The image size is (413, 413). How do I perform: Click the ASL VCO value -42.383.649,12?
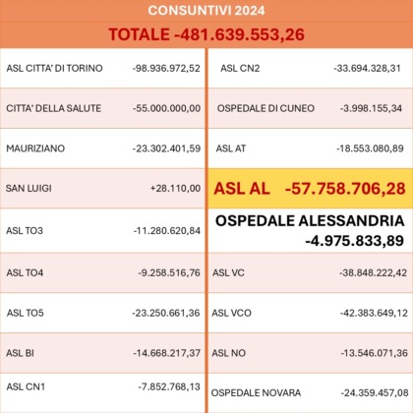pos(374,313)
